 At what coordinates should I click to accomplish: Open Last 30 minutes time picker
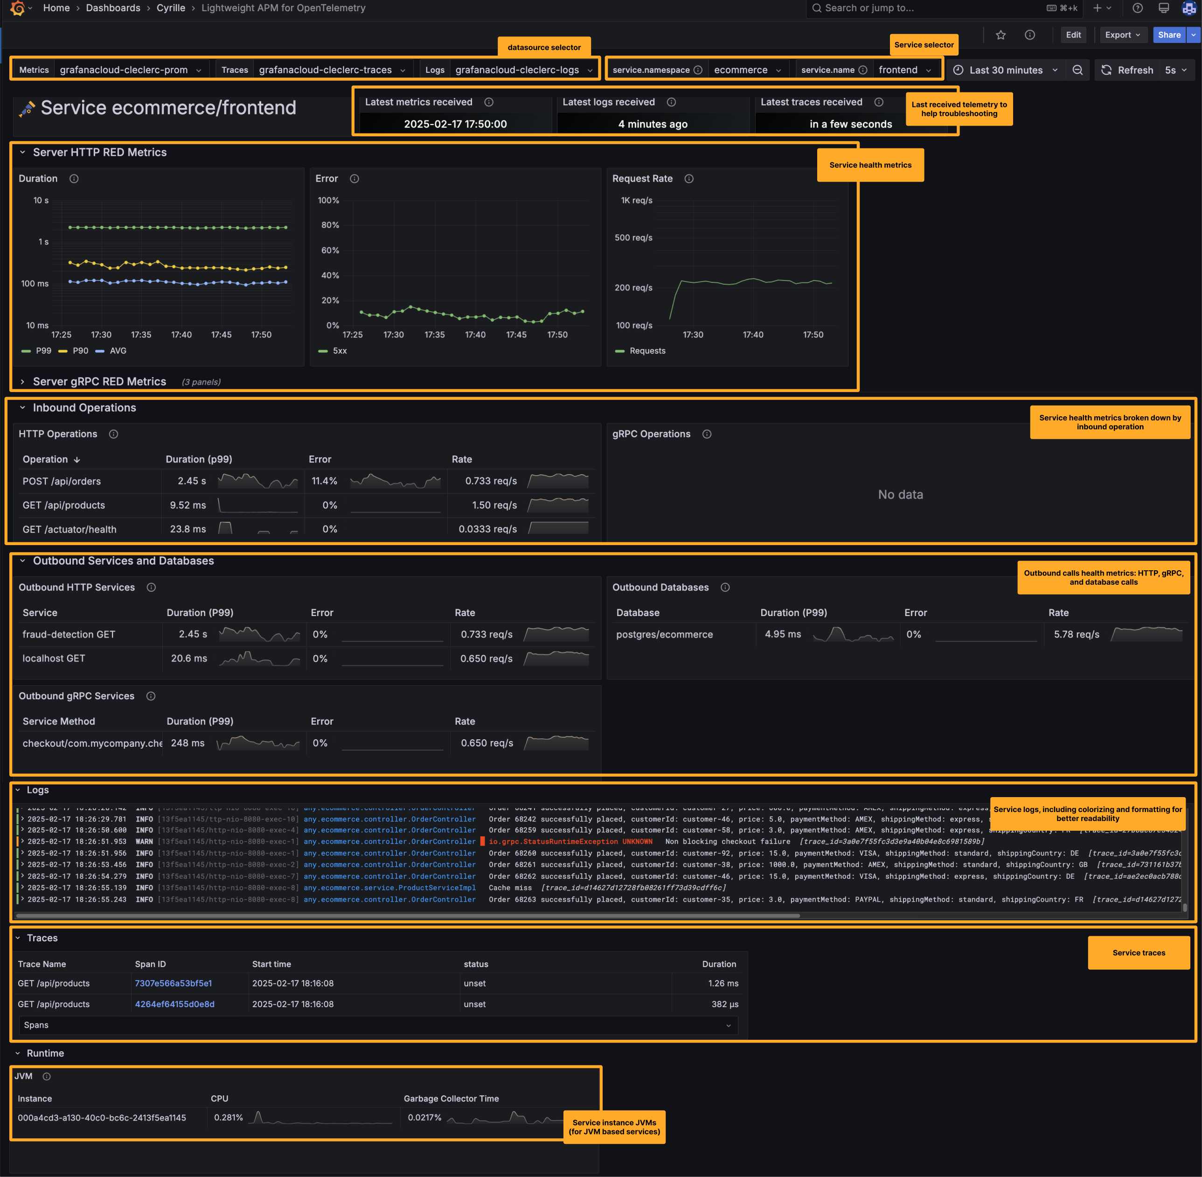pos(1006,70)
